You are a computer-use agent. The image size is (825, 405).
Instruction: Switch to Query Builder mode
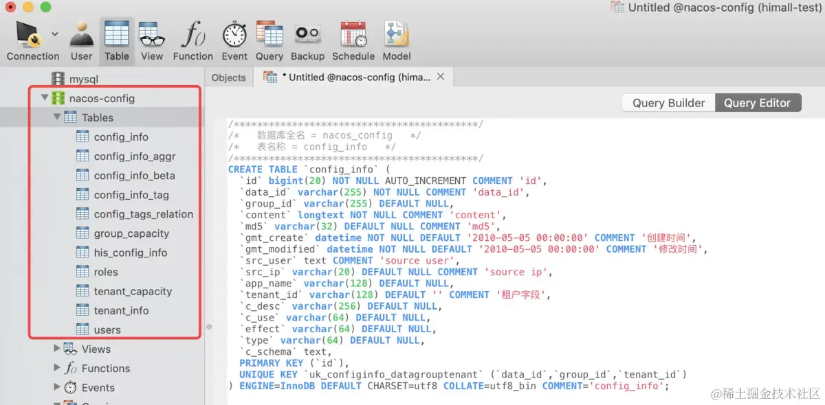[x=668, y=103]
